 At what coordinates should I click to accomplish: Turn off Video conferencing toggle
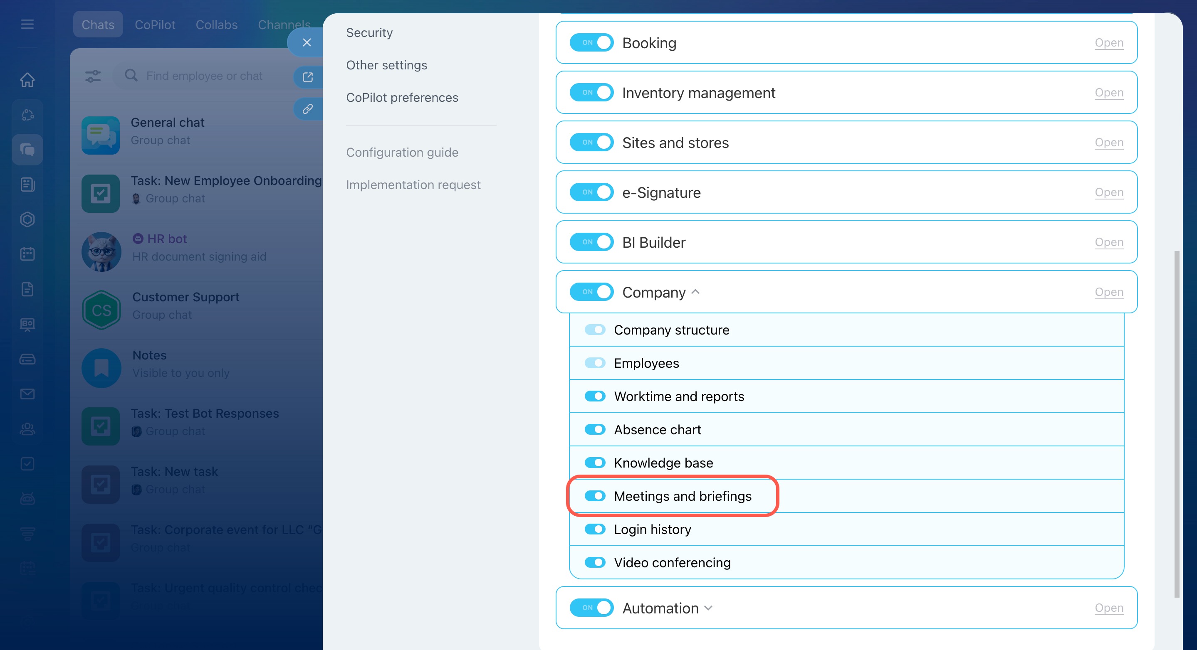coord(594,562)
